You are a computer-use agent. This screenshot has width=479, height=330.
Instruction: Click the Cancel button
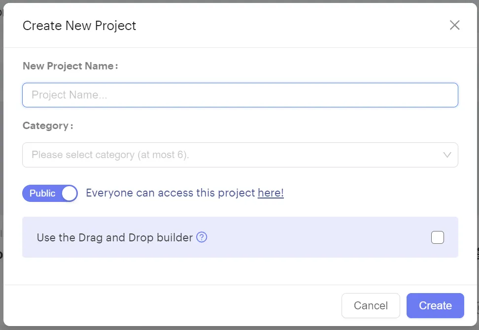[x=371, y=305]
